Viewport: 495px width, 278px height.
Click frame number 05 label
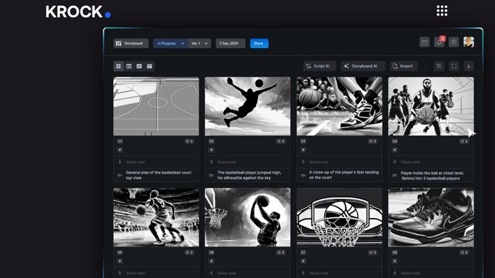coord(120,252)
